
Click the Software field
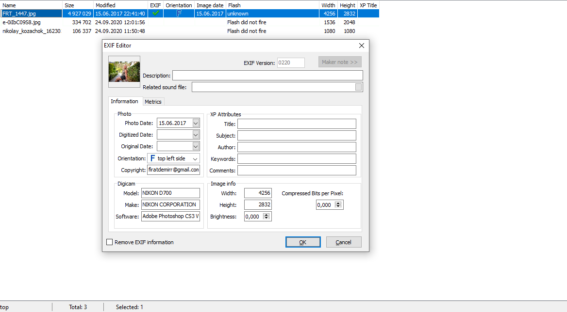(x=170, y=216)
